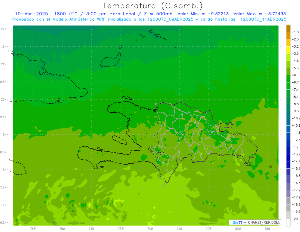Click the blue swatch between -11.6 and -12.3
300x232 pixels.
288,136
